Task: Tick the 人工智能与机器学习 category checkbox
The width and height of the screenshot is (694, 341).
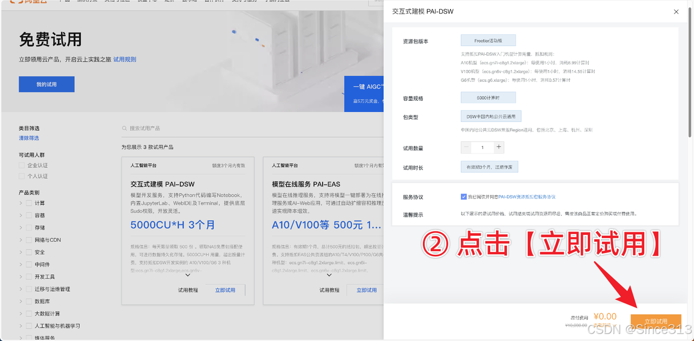Action: [29, 326]
